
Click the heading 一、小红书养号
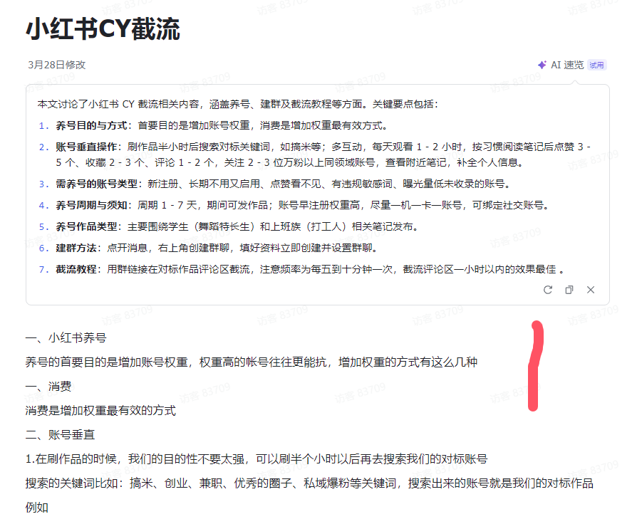(x=66, y=337)
